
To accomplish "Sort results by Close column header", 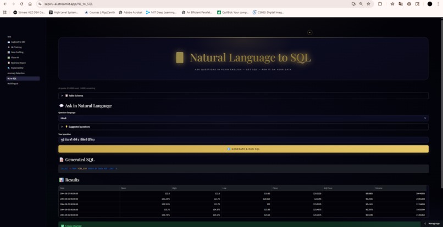I will click(297, 188).
